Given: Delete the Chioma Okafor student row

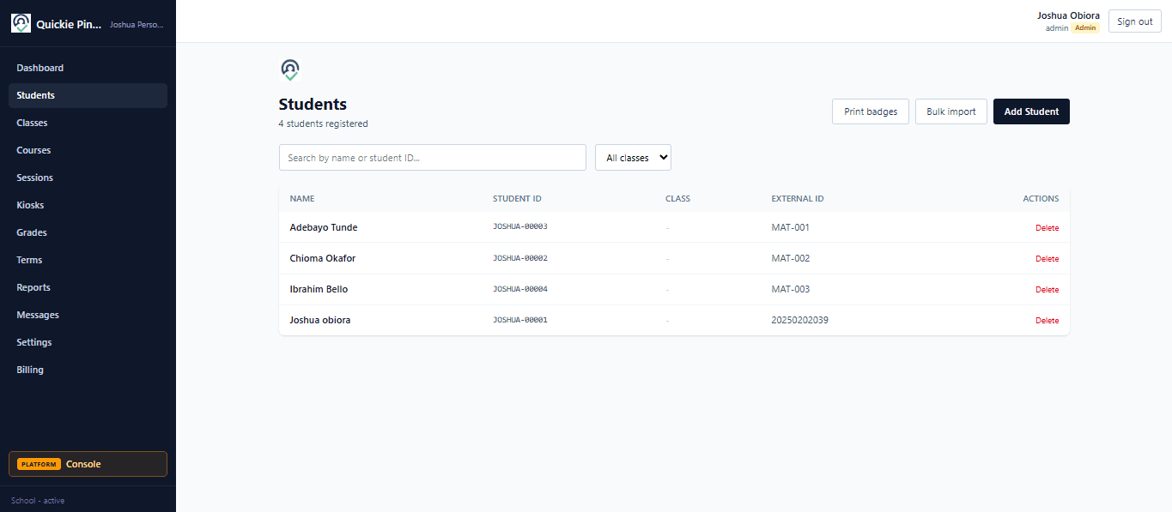Looking at the screenshot, I should coord(1047,259).
